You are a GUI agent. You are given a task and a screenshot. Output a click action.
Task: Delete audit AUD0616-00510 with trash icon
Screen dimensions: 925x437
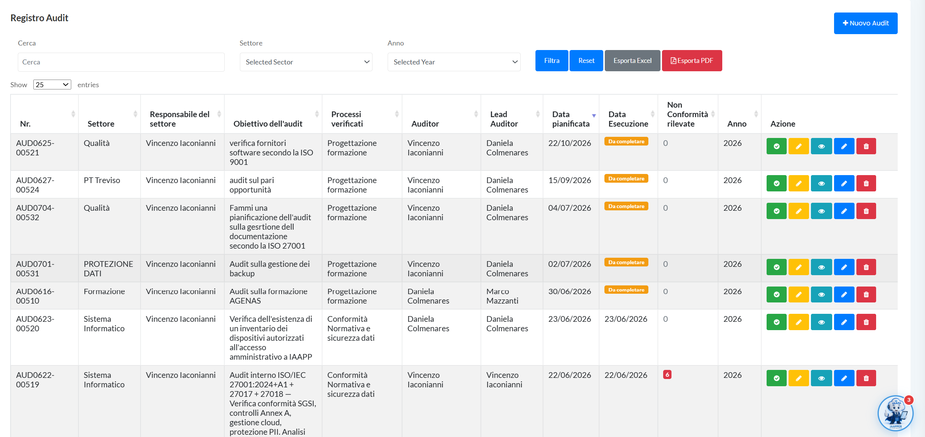click(x=866, y=294)
